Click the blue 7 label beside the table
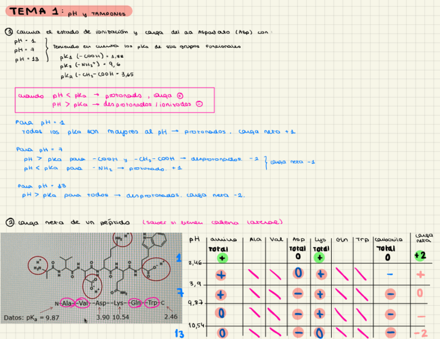Screen dimensions: 440x339 tap(181, 294)
